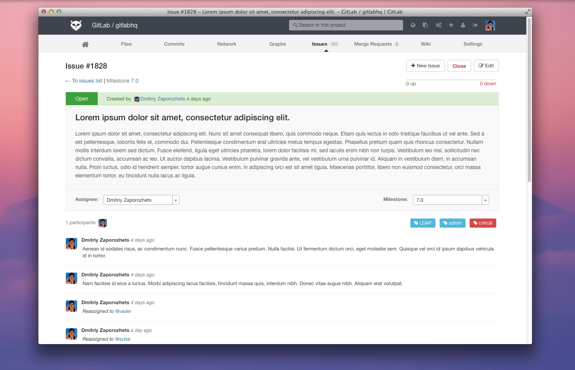Click the New Issue button

[425, 65]
